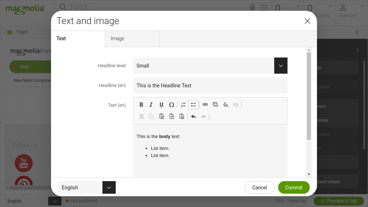Click the Follow Us heading
Viewport: 368px width, 207px height.
point(25,146)
